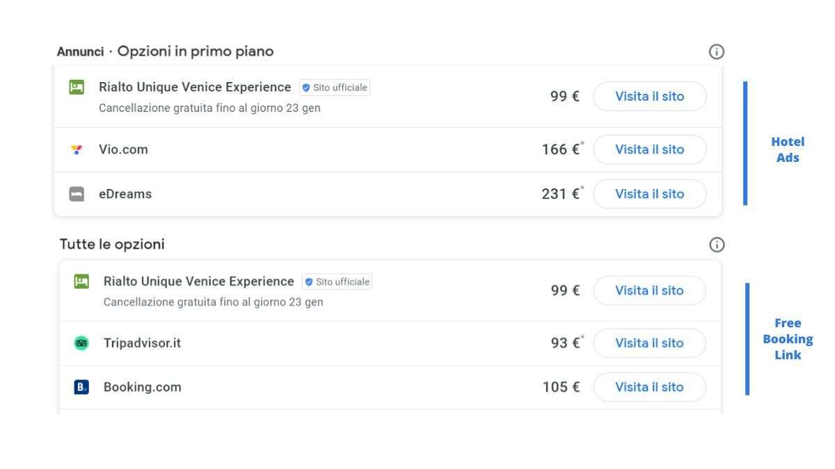
Task: Select the Tripadvisor.it listing name
Action: coord(142,343)
